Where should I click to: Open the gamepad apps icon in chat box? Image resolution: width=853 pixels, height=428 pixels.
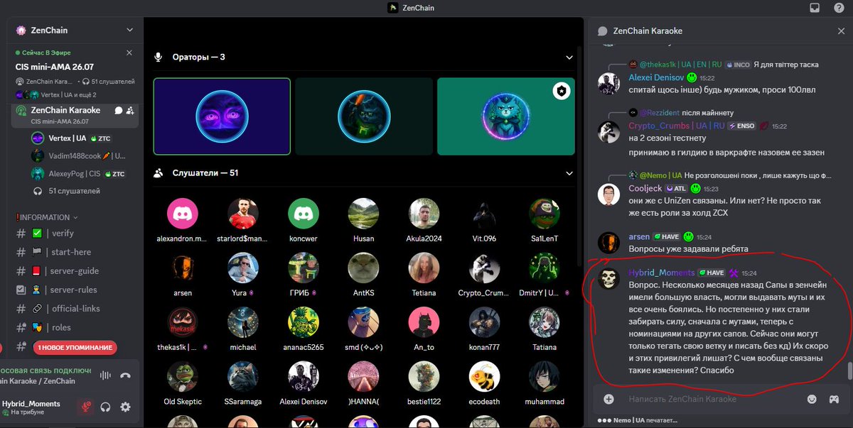pos(834,399)
